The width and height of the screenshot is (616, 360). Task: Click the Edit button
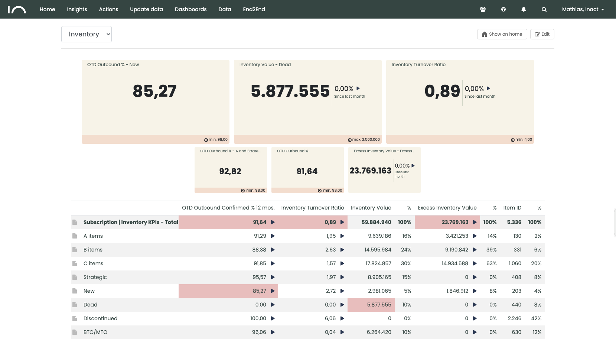point(542,34)
